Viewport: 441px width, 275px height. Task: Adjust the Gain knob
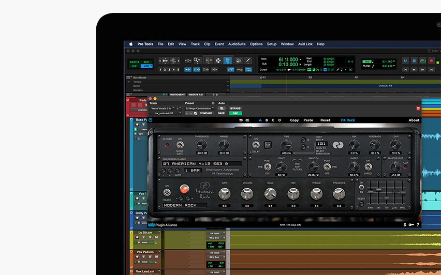pyautogui.click(x=224, y=194)
